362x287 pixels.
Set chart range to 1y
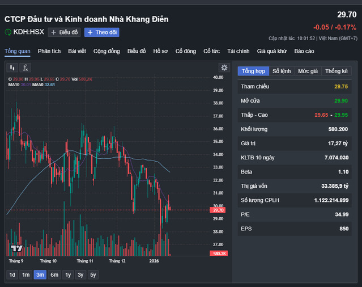pyautogui.click(x=68, y=275)
